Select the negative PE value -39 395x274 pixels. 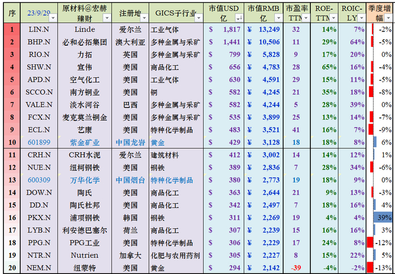coord(296,268)
